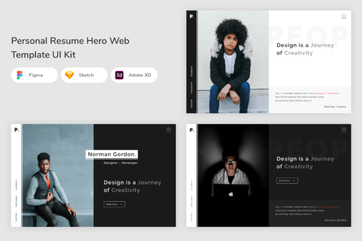Image resolution: width=362 pixels, height=241 pixels.
Task: Click Twitter sidebar link in white woman template
Action: tap(192, 103)
